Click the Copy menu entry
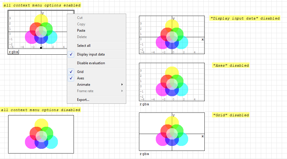The height and width of the screenshot is (159, 287). (81, 24)
